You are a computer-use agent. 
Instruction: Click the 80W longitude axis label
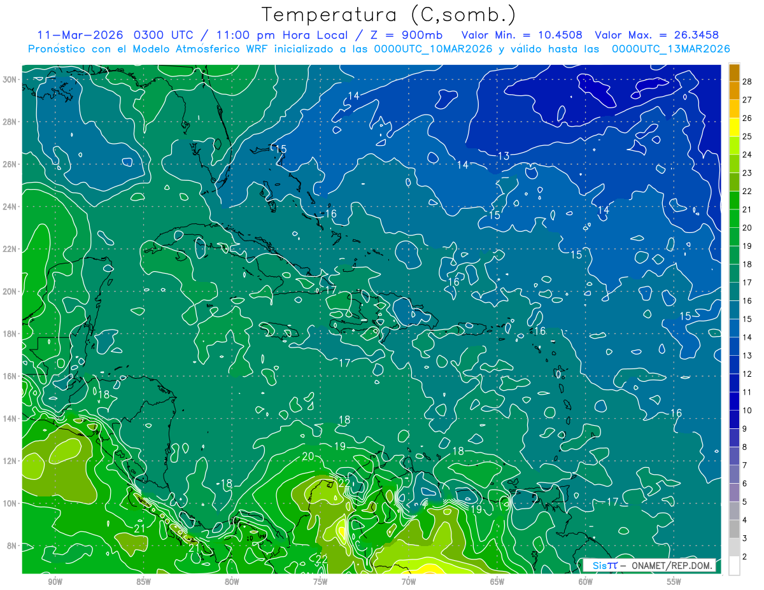[x=232, y=582]
